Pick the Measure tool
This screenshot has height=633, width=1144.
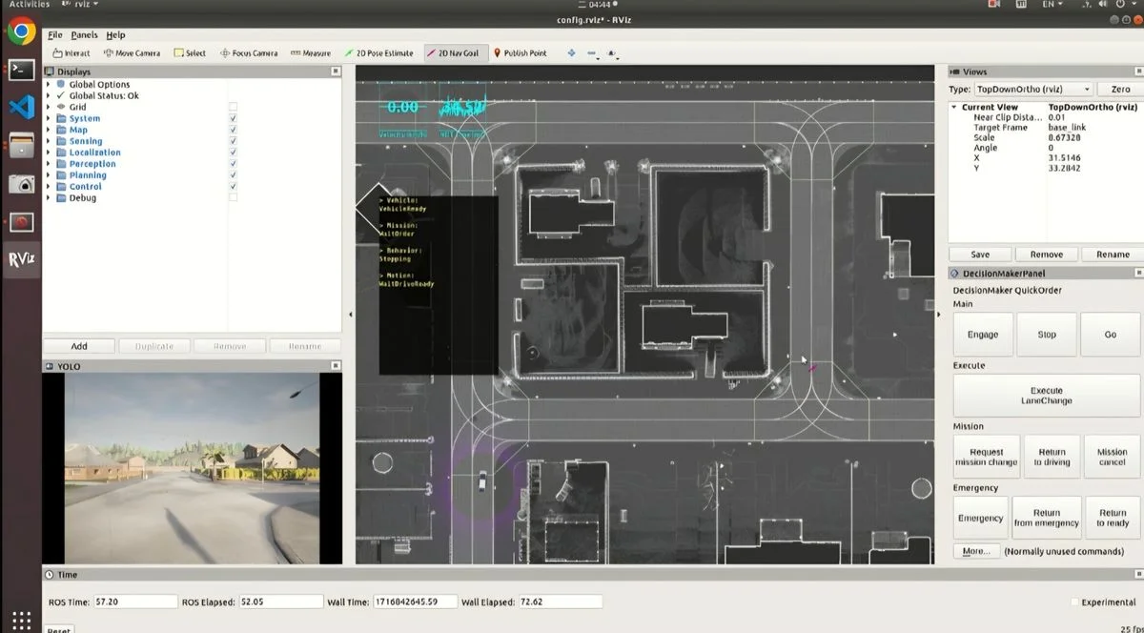tap(311, 53)
